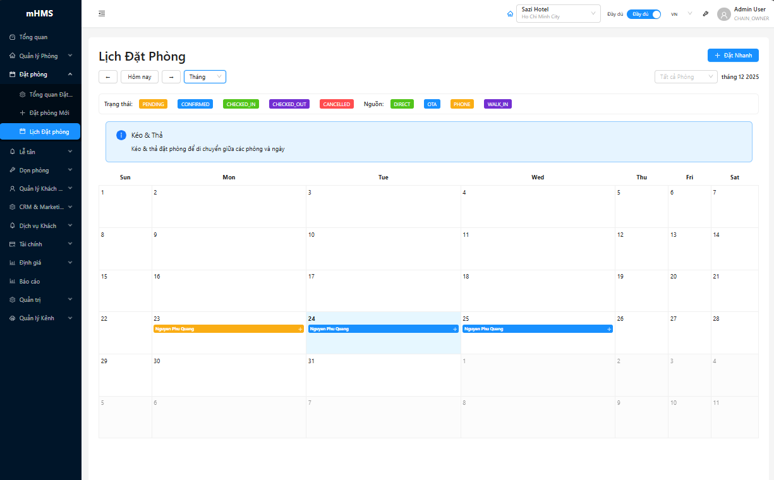Open the Tất cả Phòng filter dropdown
Image resolution: width=774 pixels, height=480 pixels.
(x=686, y=77)
